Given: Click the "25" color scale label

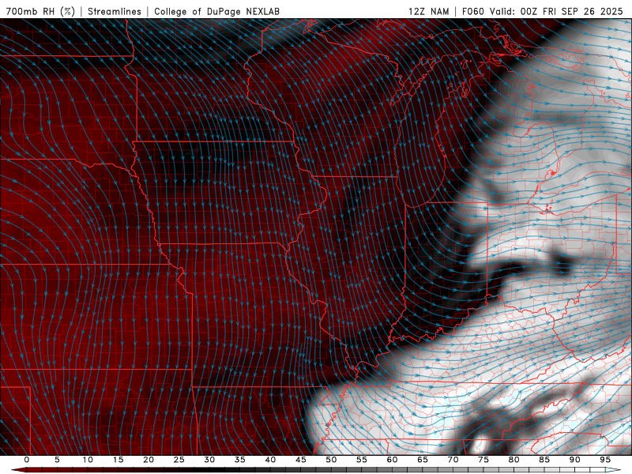Looking at the screenshot, I should [x=179, y=460].
